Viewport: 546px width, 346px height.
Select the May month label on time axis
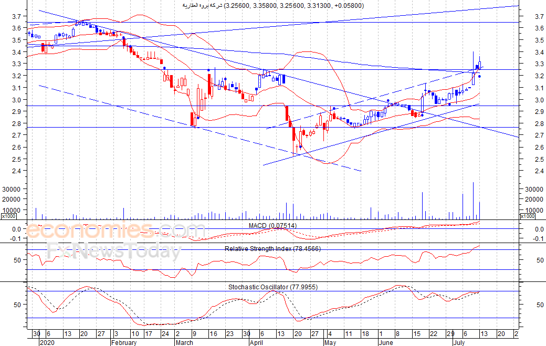pos(330,342)
